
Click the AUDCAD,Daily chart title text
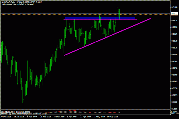click(8, 2)
